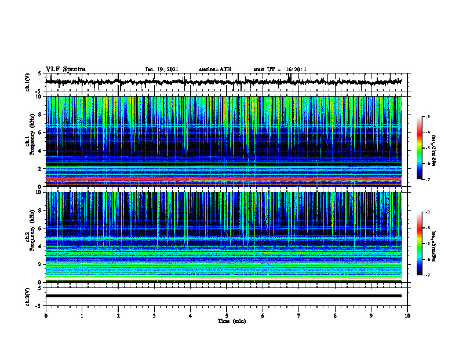The image size is (459, 354).
Task: Click the ch.2 frequency tick label "6"
Action: coord(41,228)
